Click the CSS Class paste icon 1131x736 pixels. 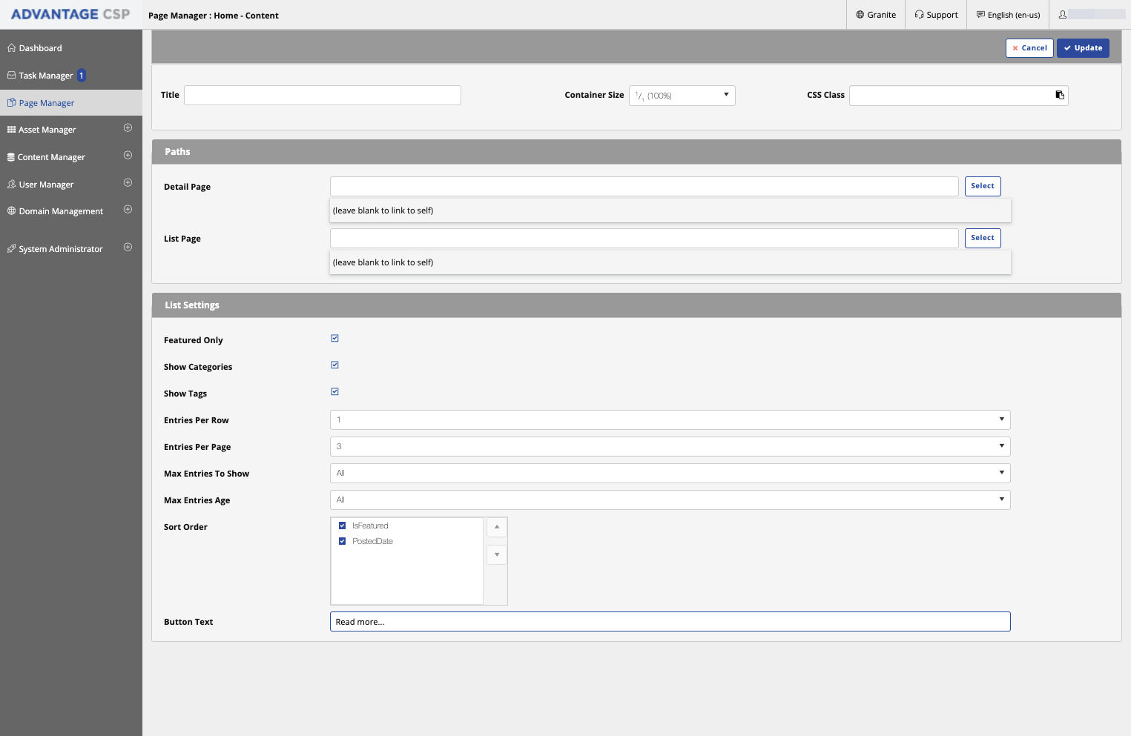pos(1060,95)
